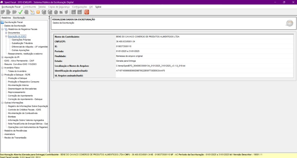
Task: Click gray icon just left of globe icon
Action: (50, 12)
